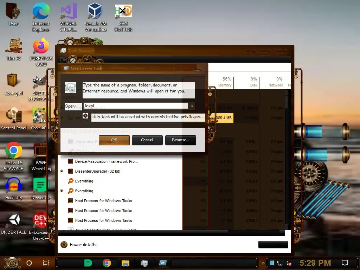This screenshot has height=270, width=360.
Task: Launch Internet Explorer desktop shortcut
Action: 41,17
